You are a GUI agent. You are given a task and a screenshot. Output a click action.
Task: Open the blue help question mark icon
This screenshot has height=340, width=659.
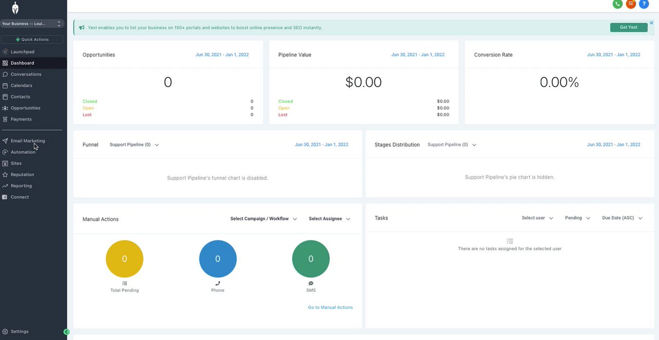click(644, 4)
